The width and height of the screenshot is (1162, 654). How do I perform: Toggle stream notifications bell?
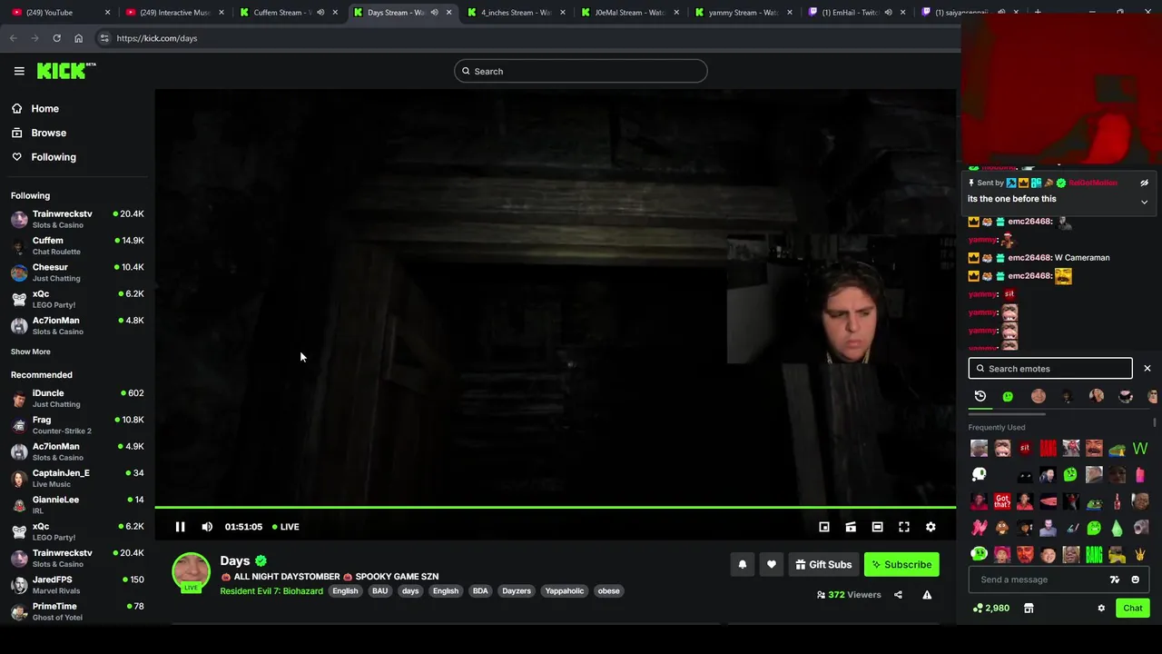(743, 565)
